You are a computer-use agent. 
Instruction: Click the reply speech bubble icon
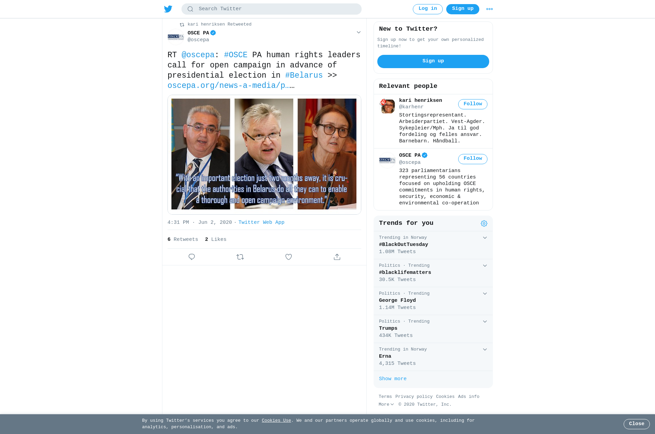click(x=192, y=257)
